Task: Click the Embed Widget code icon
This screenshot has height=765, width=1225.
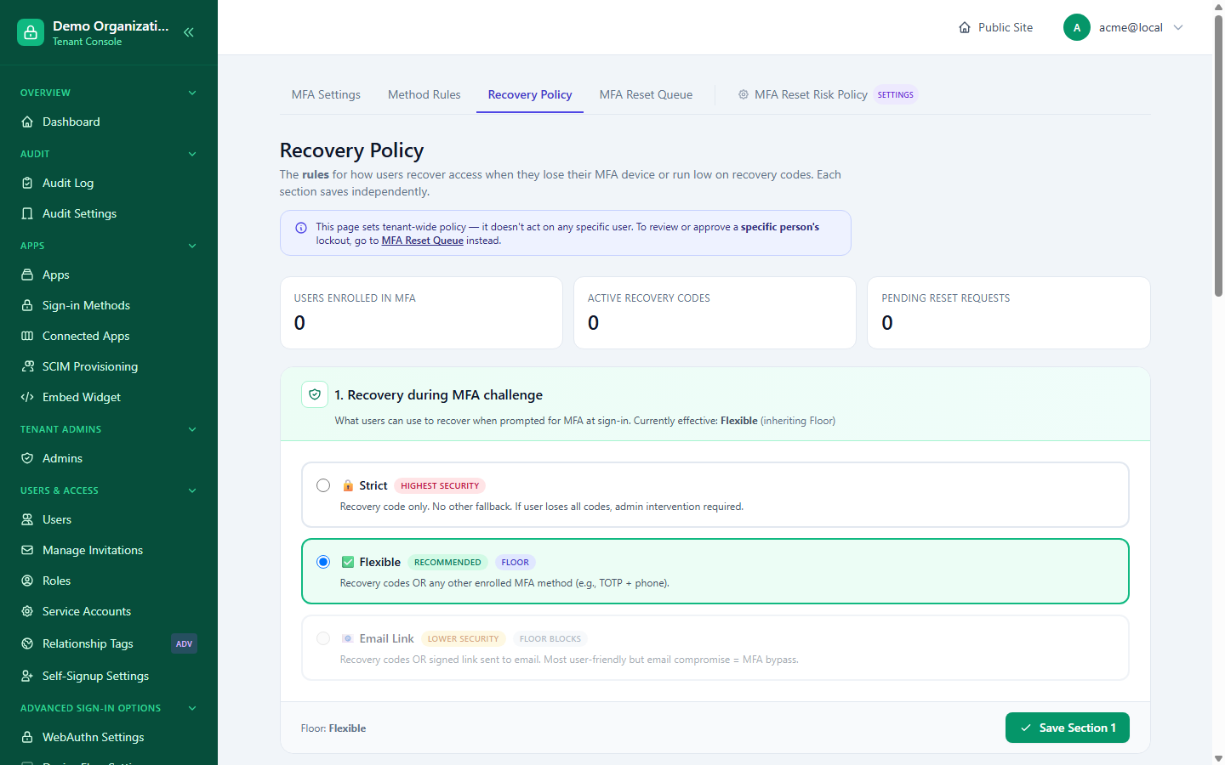Action: pyautogui.click(x=27, y=397)
